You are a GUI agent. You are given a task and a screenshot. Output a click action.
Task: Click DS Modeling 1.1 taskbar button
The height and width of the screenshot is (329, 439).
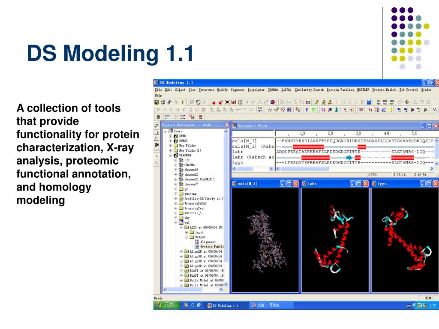226,305
